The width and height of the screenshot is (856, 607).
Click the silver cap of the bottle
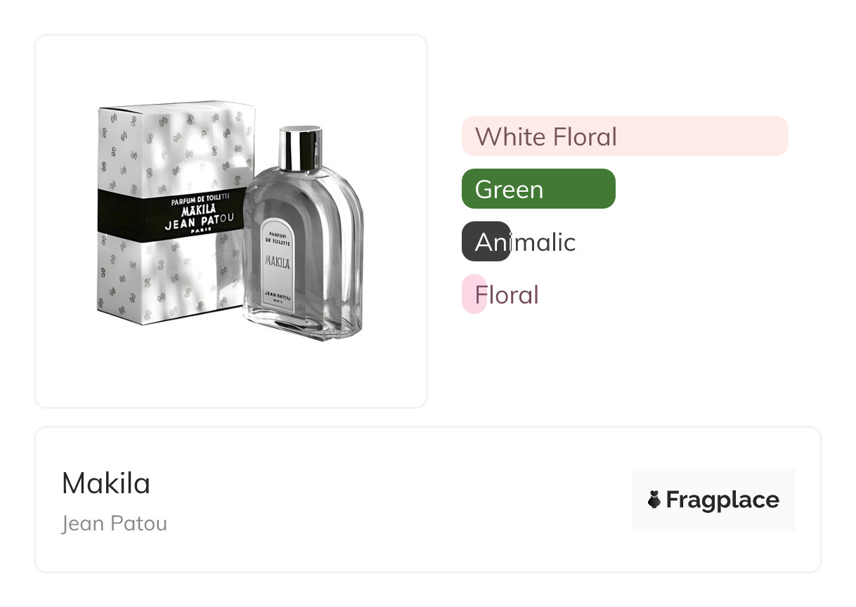tap(301, 148)
